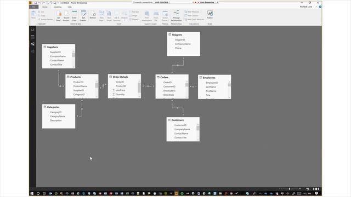Switch to the Home ribbon tab
351x197 pixels.
point(45,7)
